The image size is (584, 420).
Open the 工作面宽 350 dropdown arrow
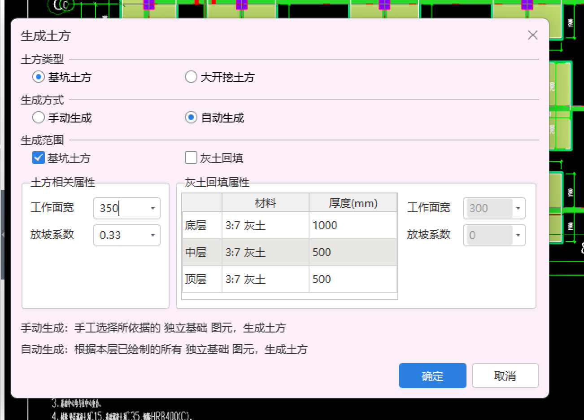click(153, 208)
